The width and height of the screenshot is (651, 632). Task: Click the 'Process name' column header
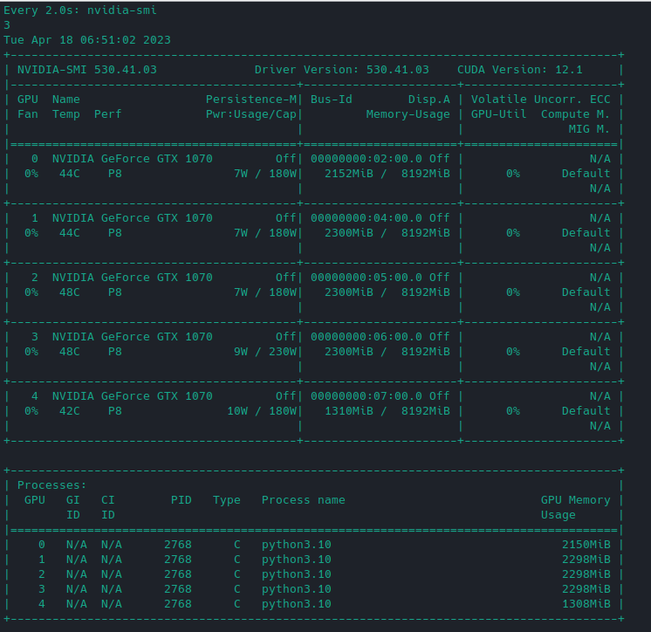point(304,500)
